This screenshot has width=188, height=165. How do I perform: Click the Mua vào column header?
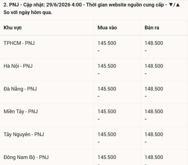click(107, 28)
